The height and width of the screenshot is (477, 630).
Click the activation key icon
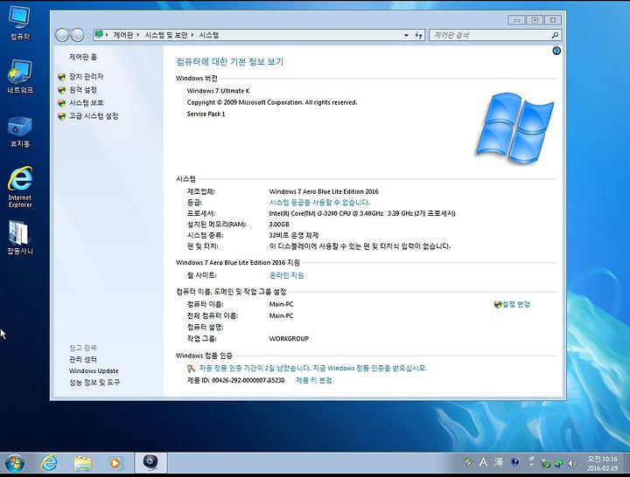(x=191, y=369)
